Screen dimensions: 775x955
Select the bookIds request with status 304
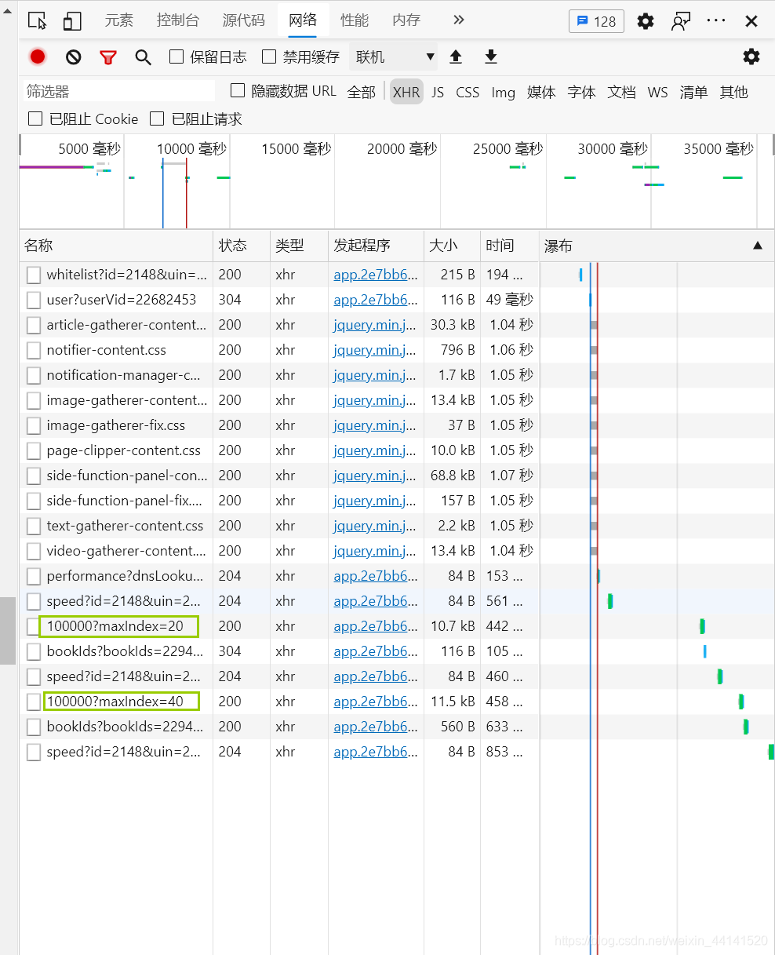(x=397, y=651)
